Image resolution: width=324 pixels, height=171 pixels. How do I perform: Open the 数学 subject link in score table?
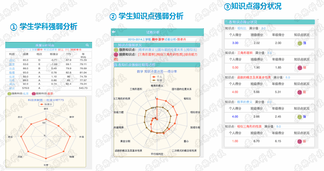[12, 64]
